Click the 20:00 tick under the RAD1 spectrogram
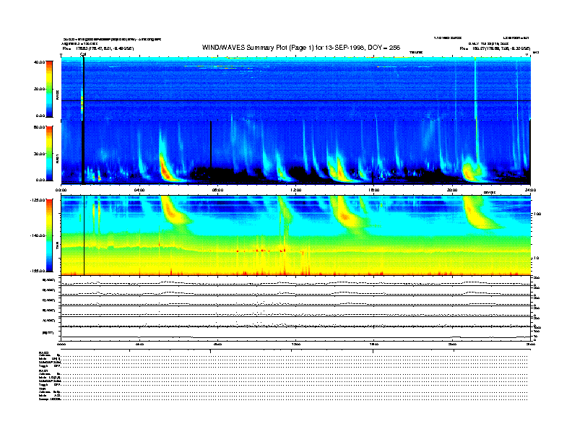Image resolution: width=572 pixels, height=442 pixels. click(x=452, y=190)
